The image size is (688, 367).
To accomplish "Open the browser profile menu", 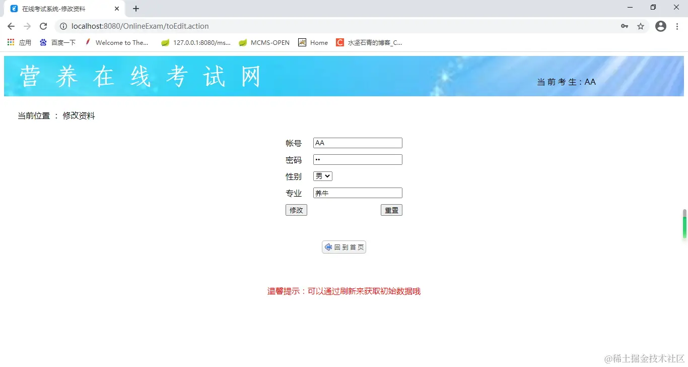I will [660, 26].
